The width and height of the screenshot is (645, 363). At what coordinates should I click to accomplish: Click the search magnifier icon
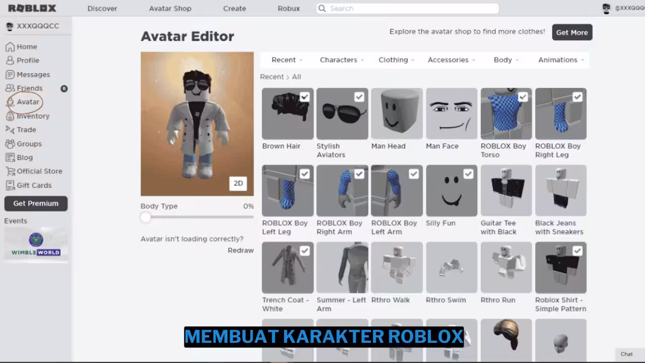pos(321,9)
